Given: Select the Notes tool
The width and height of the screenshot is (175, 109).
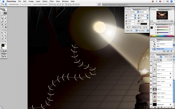Looking at the screenshot, I should pos(2,39).
